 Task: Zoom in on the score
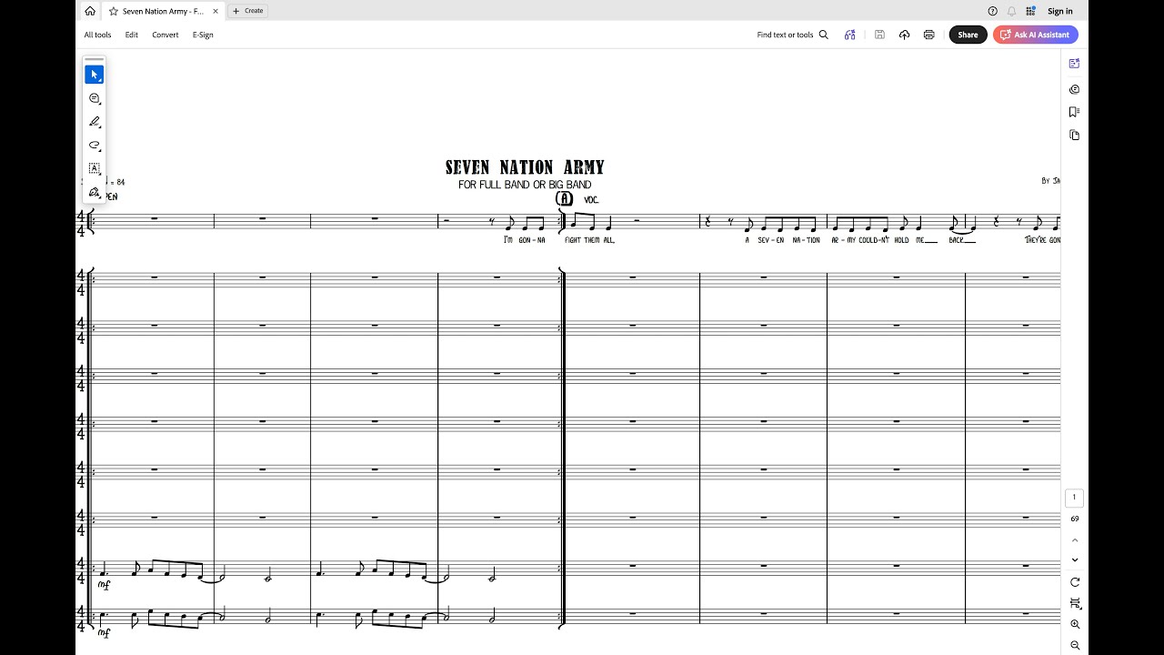click(x=1075, y=624)
